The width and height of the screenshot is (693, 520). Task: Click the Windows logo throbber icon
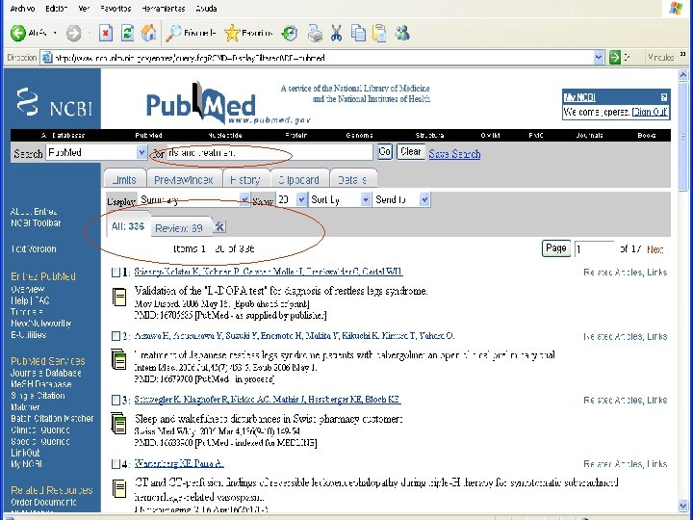tap(676, 9)
